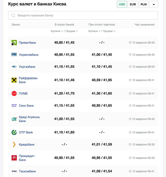Click the OTP Bank green logo

click(x=14, y=132)
